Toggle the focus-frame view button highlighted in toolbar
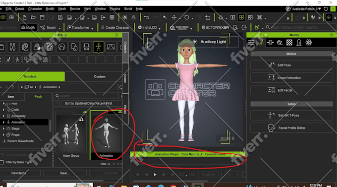Image resolution: width=337 pixels, height=187 pixels. click(241, 17)
